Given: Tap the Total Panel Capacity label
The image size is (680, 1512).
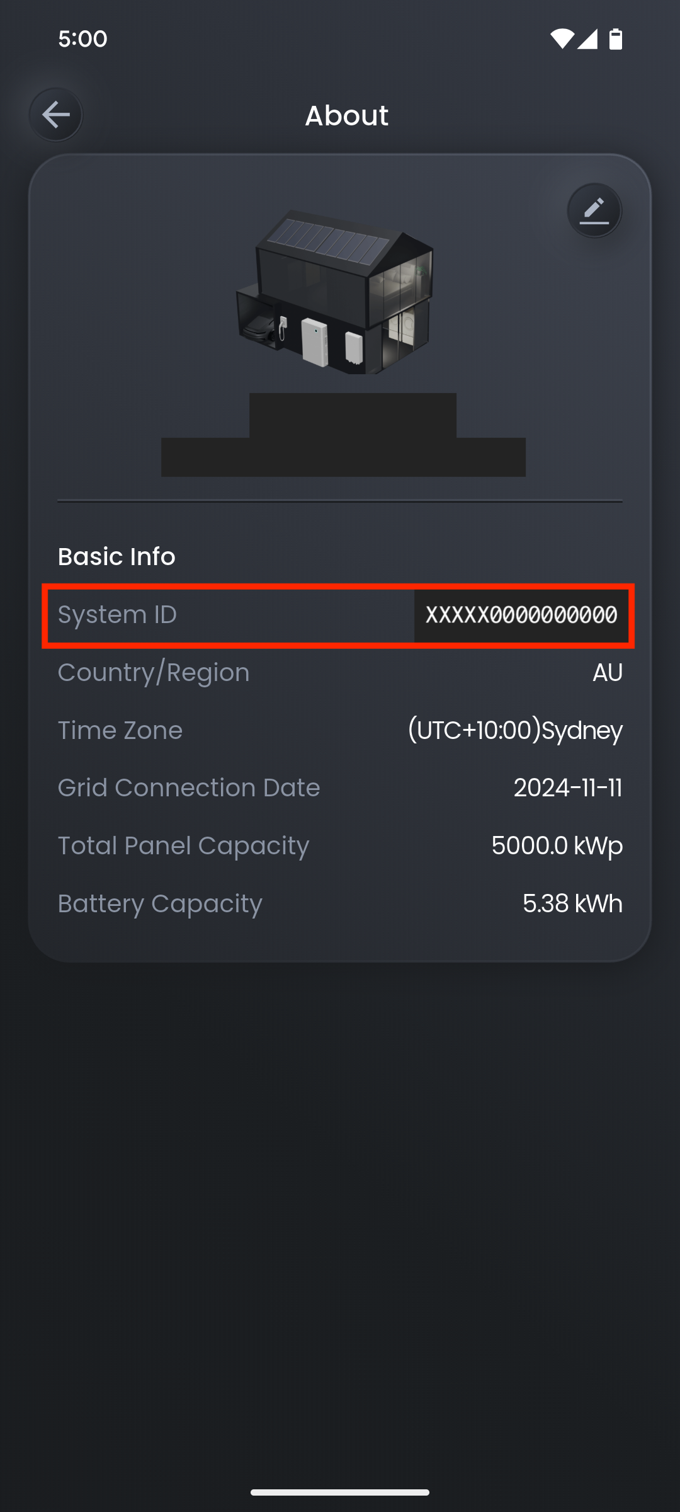Looking at the screenshot, I should [x=184, y=846].
